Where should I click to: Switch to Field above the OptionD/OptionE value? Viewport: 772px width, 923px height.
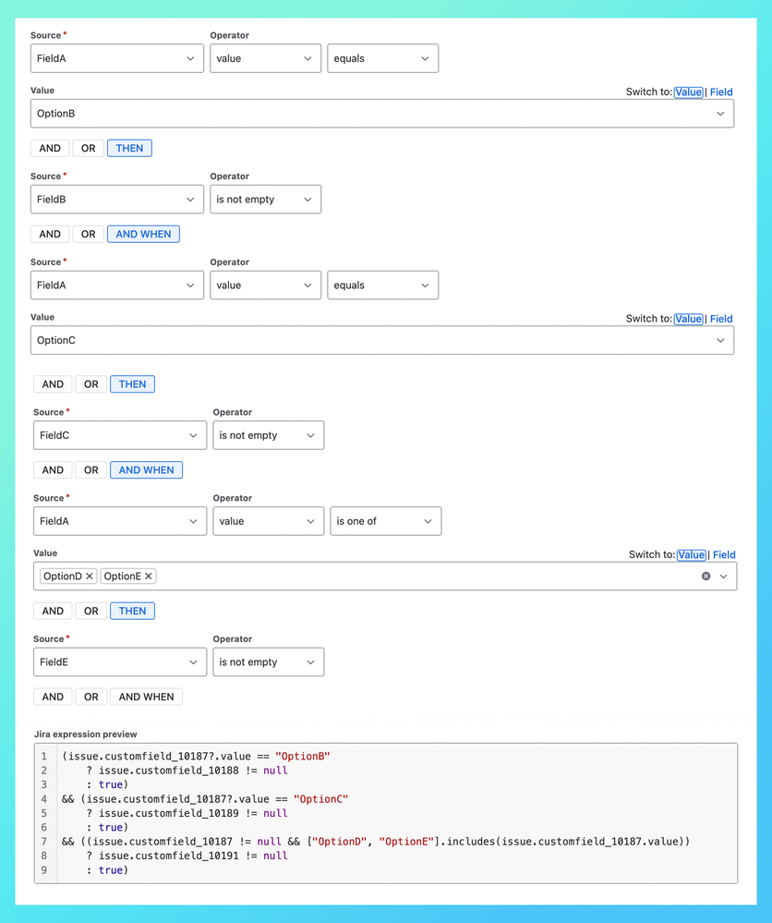724,555
